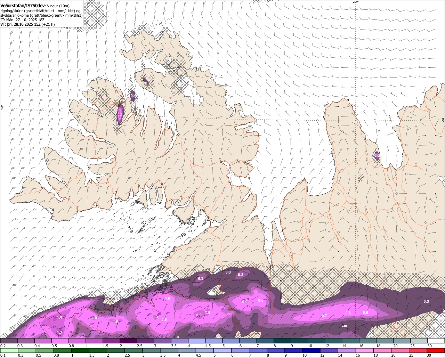Select upper legend swatch between 8 and 9
This screenshot has width=445, height=358.
[x=282, y=341]
